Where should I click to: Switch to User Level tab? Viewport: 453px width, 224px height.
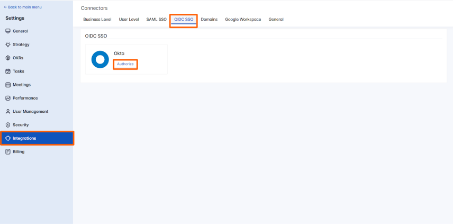[129, 20]
